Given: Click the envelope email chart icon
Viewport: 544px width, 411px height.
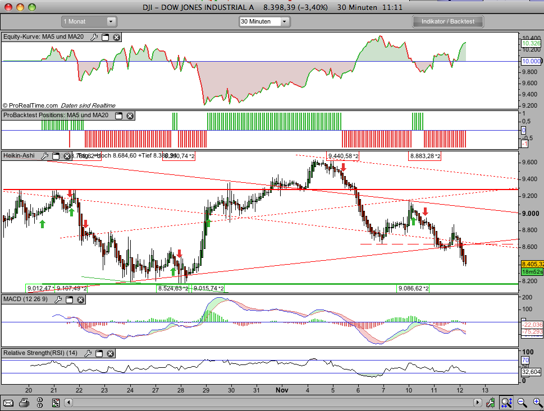Looking at the screenshot, I should [8, 403].
